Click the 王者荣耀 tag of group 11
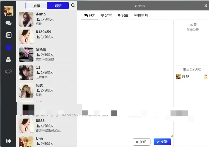 click(x=42, y=77)
